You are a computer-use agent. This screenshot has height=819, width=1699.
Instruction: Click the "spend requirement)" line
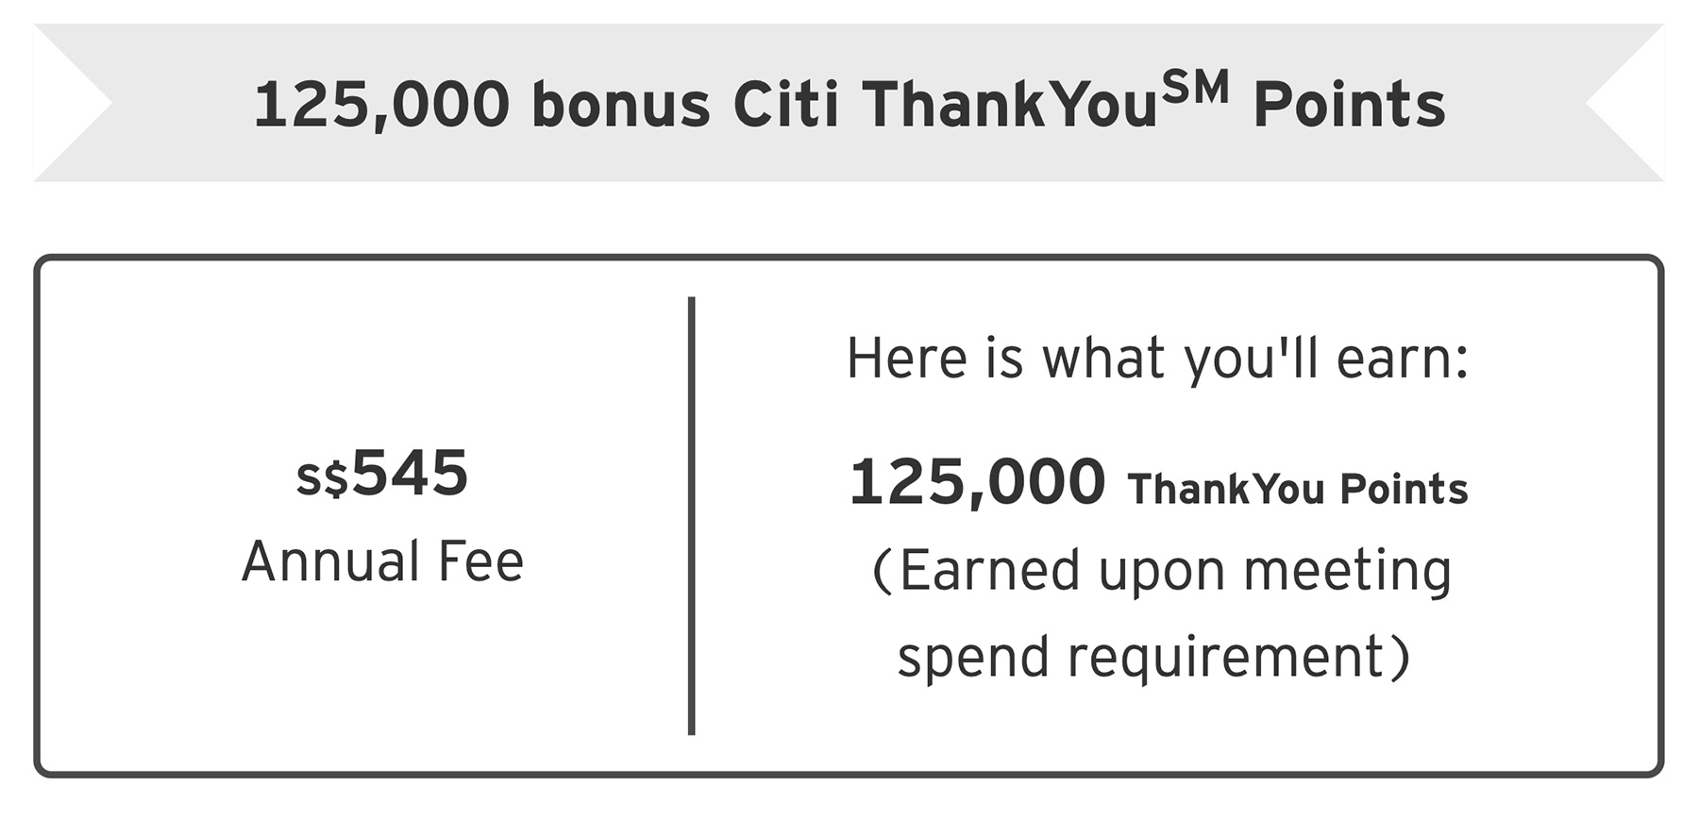(1153, 657)
